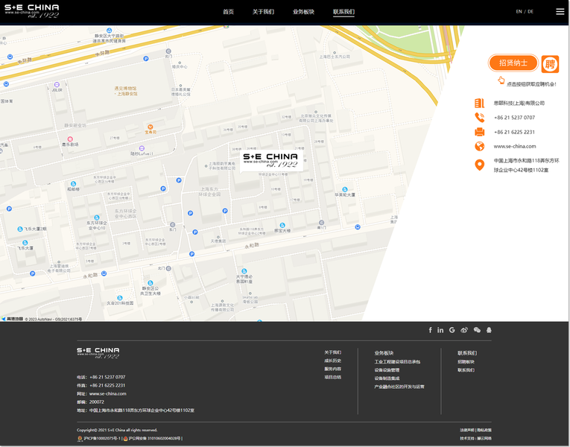Image resolution: width=570 pixels, height=447 pixels.
Task: Click the orange telephone icon in the contact panel
Action: pyautogui.click(x=480, y=118)
